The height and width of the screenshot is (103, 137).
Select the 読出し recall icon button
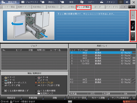pyautogui.click(x=49, y=2)
